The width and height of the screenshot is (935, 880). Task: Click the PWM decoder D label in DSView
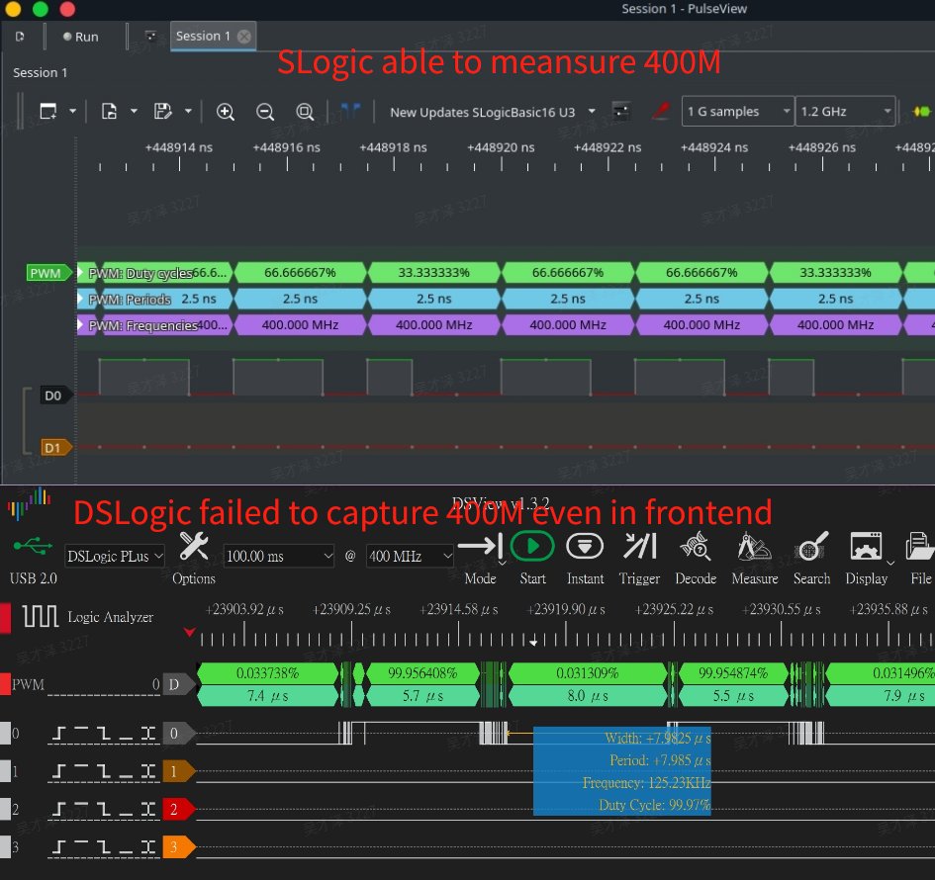(178, 684)
